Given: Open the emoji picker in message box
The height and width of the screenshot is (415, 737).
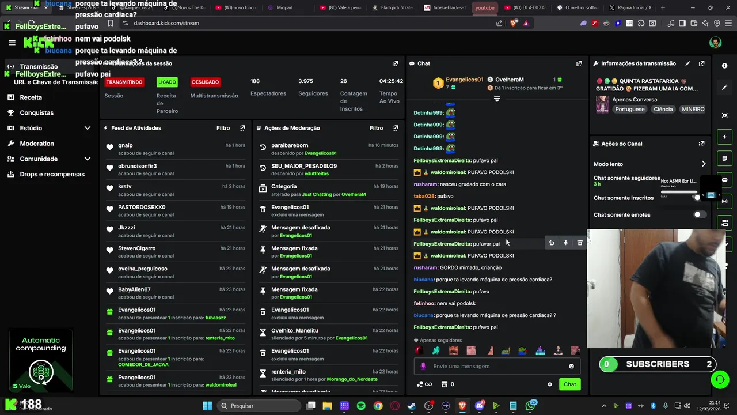Looking at the screenshot, I should tap(571, 366).
